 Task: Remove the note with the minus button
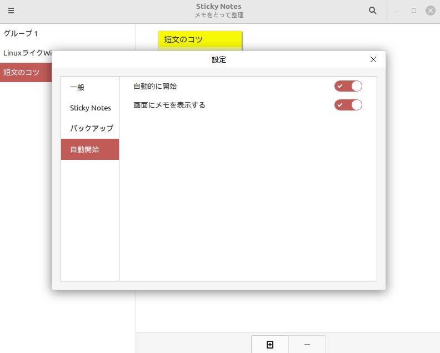307,344
